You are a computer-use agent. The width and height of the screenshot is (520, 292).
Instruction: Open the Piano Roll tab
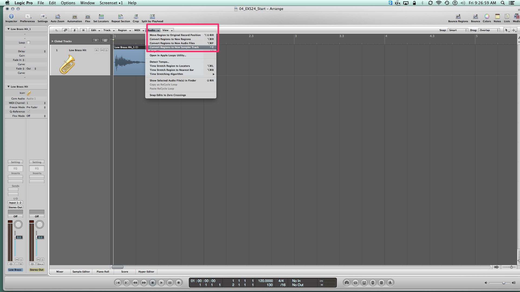point(103,271)
